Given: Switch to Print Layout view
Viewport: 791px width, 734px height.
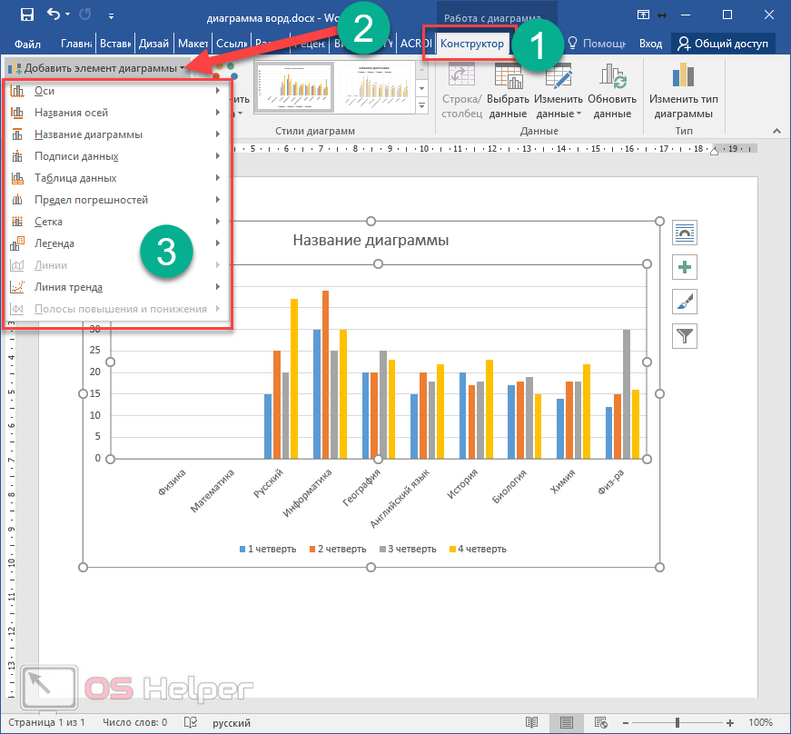Looking at the screenshot, I should click(x=567, y=722).
